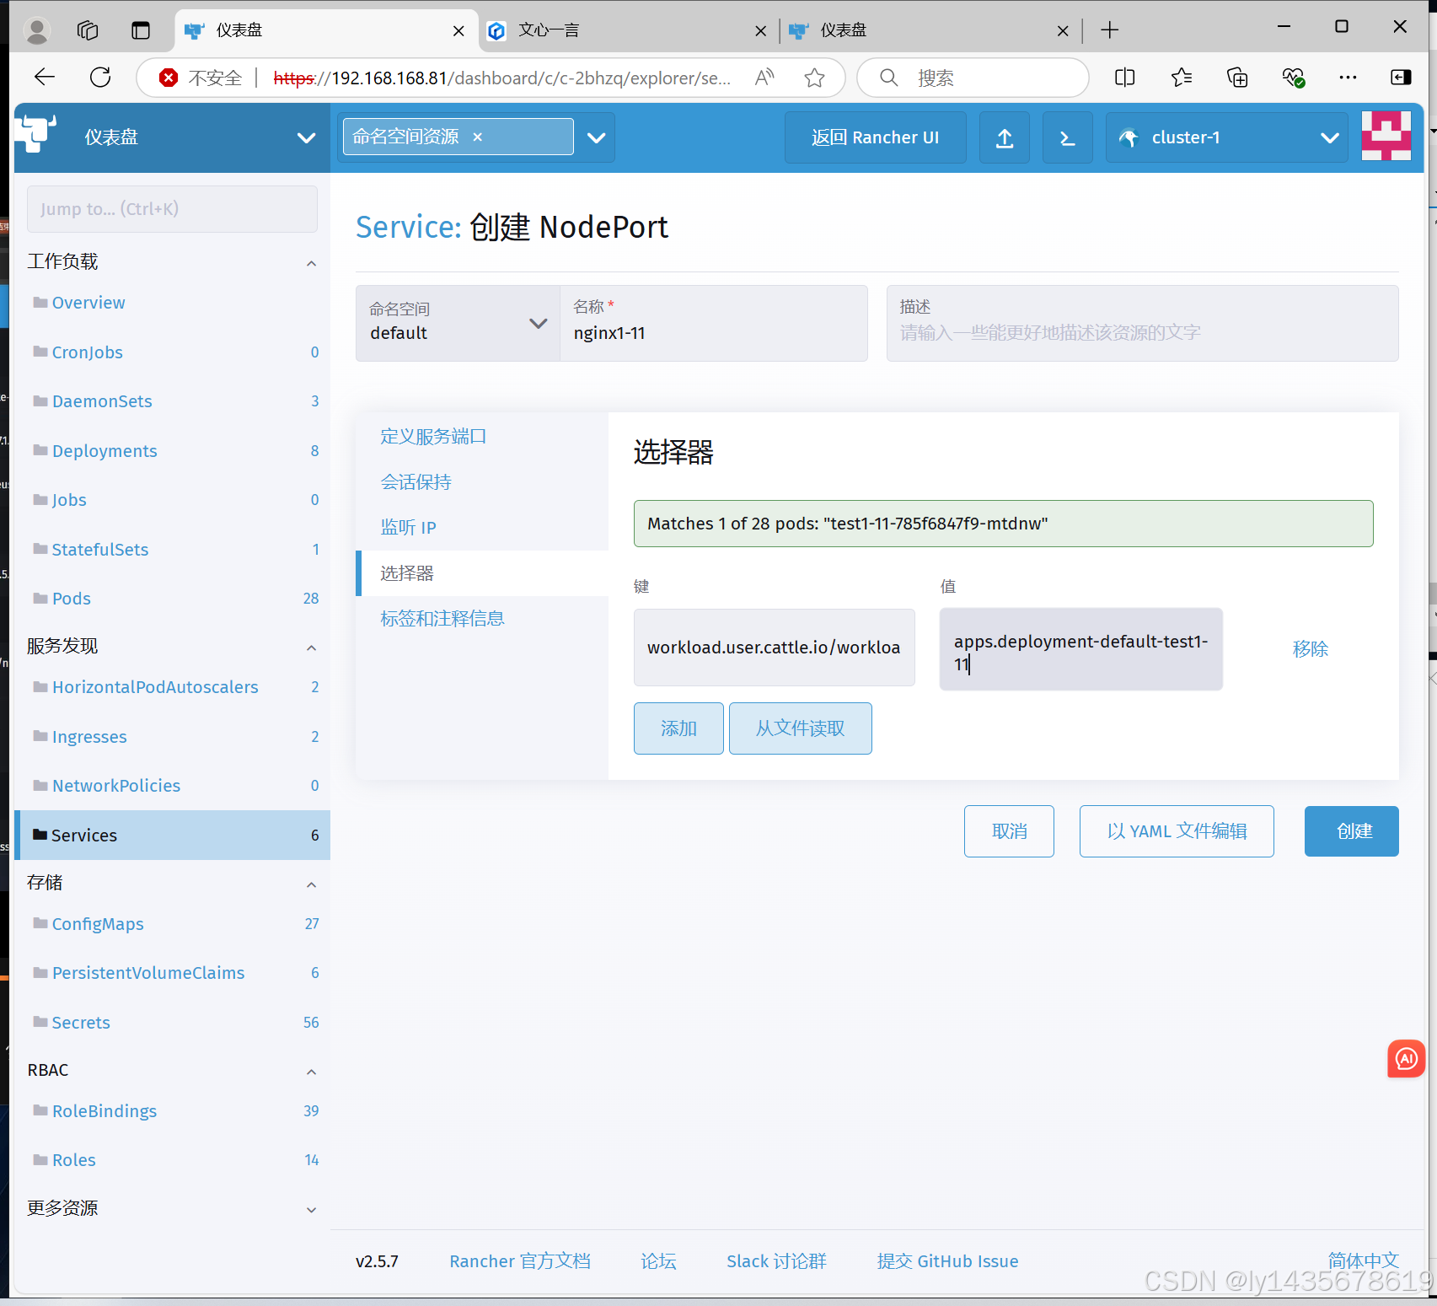Viewport: 1437px width, 1306px height.
Task: Click the Rancher cow logo
Action: point(35,133)
